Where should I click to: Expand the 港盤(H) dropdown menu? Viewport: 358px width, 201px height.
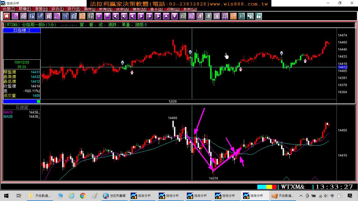[x=41, y=9]
